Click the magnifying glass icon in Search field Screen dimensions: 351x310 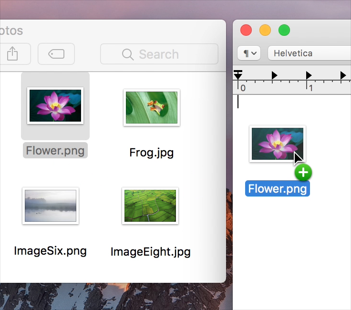point(128,54)
